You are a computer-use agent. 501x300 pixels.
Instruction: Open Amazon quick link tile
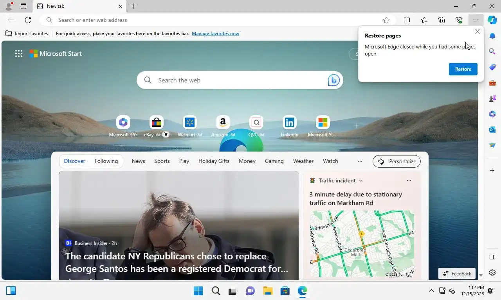coord(223,126)
